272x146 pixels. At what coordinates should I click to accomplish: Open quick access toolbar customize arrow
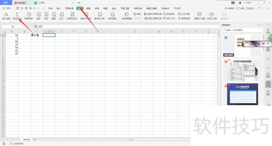43,8
